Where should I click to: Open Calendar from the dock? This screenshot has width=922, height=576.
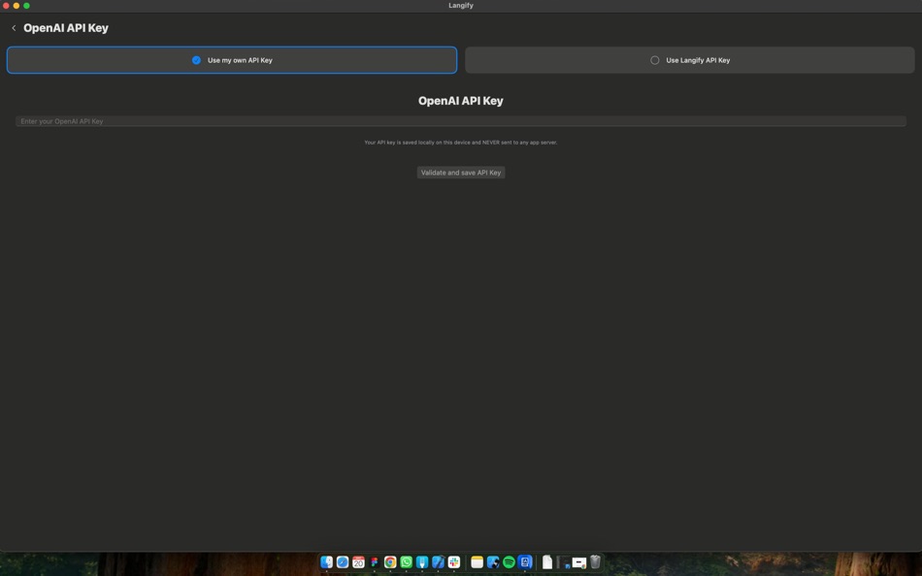click(358, 561)
